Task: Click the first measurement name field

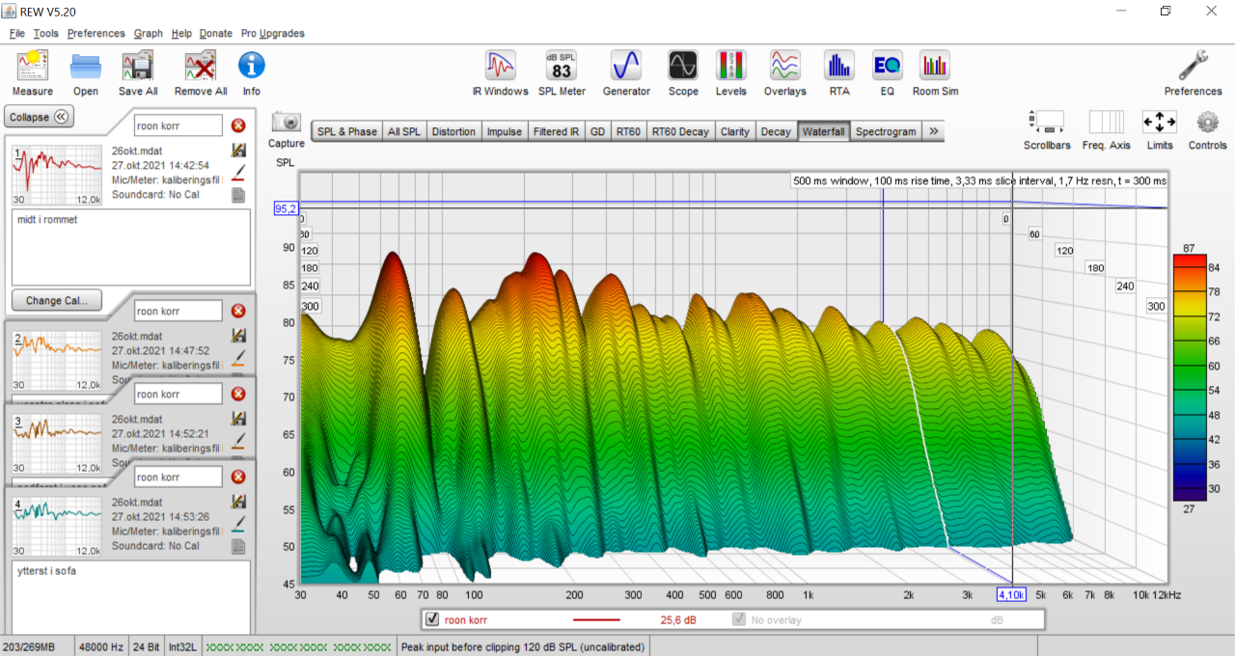Action: [x=178, y=125]
